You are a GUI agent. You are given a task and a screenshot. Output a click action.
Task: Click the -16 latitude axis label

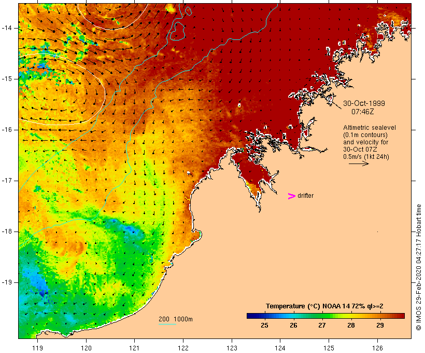tap(7, 130)
